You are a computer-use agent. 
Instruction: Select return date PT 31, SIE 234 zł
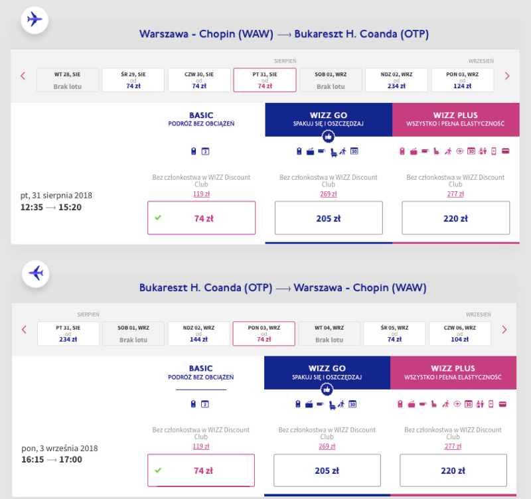click(68, 334)
